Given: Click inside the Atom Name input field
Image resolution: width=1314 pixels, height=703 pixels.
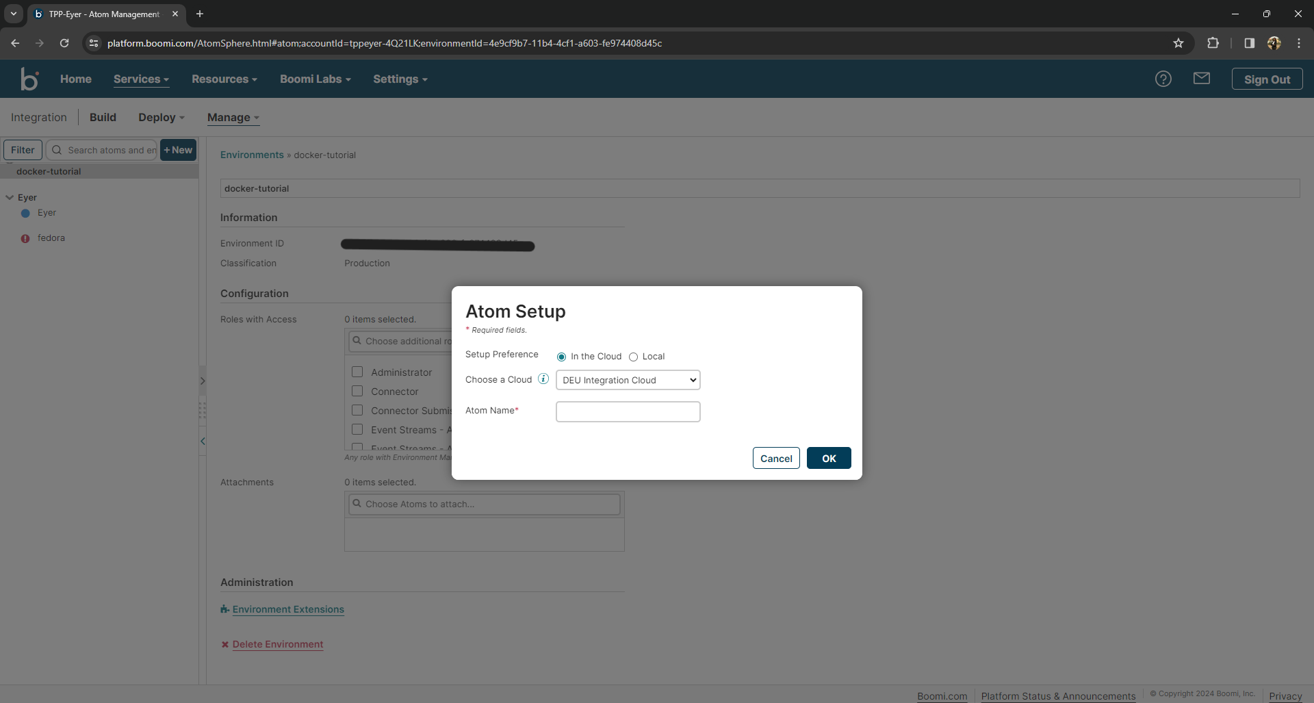Looking at the screenshot, I should [x=628, y=411].
